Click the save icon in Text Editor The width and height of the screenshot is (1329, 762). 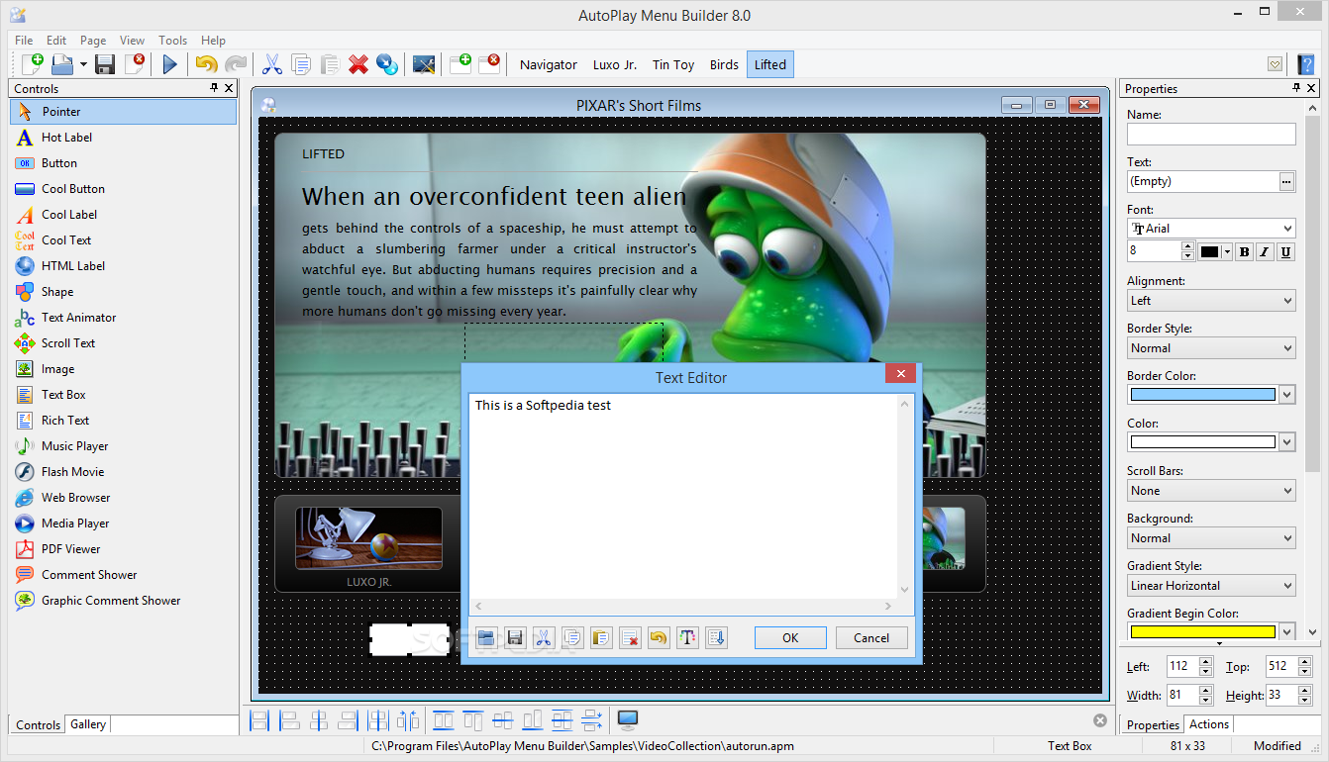pyautogui.click(x=514, y=638)
